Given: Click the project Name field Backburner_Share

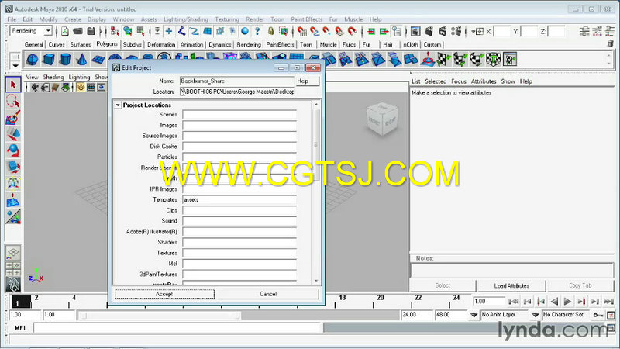Looking at the screenshot, I should pos(237,81).
